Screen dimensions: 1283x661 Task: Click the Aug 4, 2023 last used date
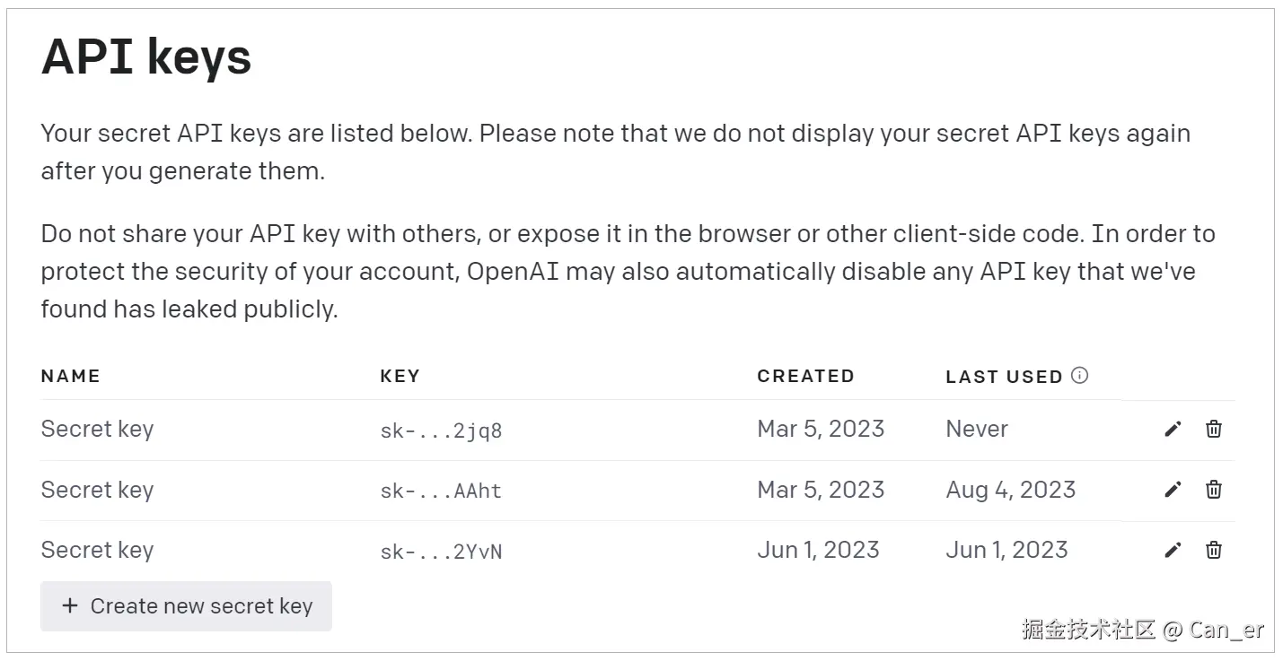(1010, 490)
